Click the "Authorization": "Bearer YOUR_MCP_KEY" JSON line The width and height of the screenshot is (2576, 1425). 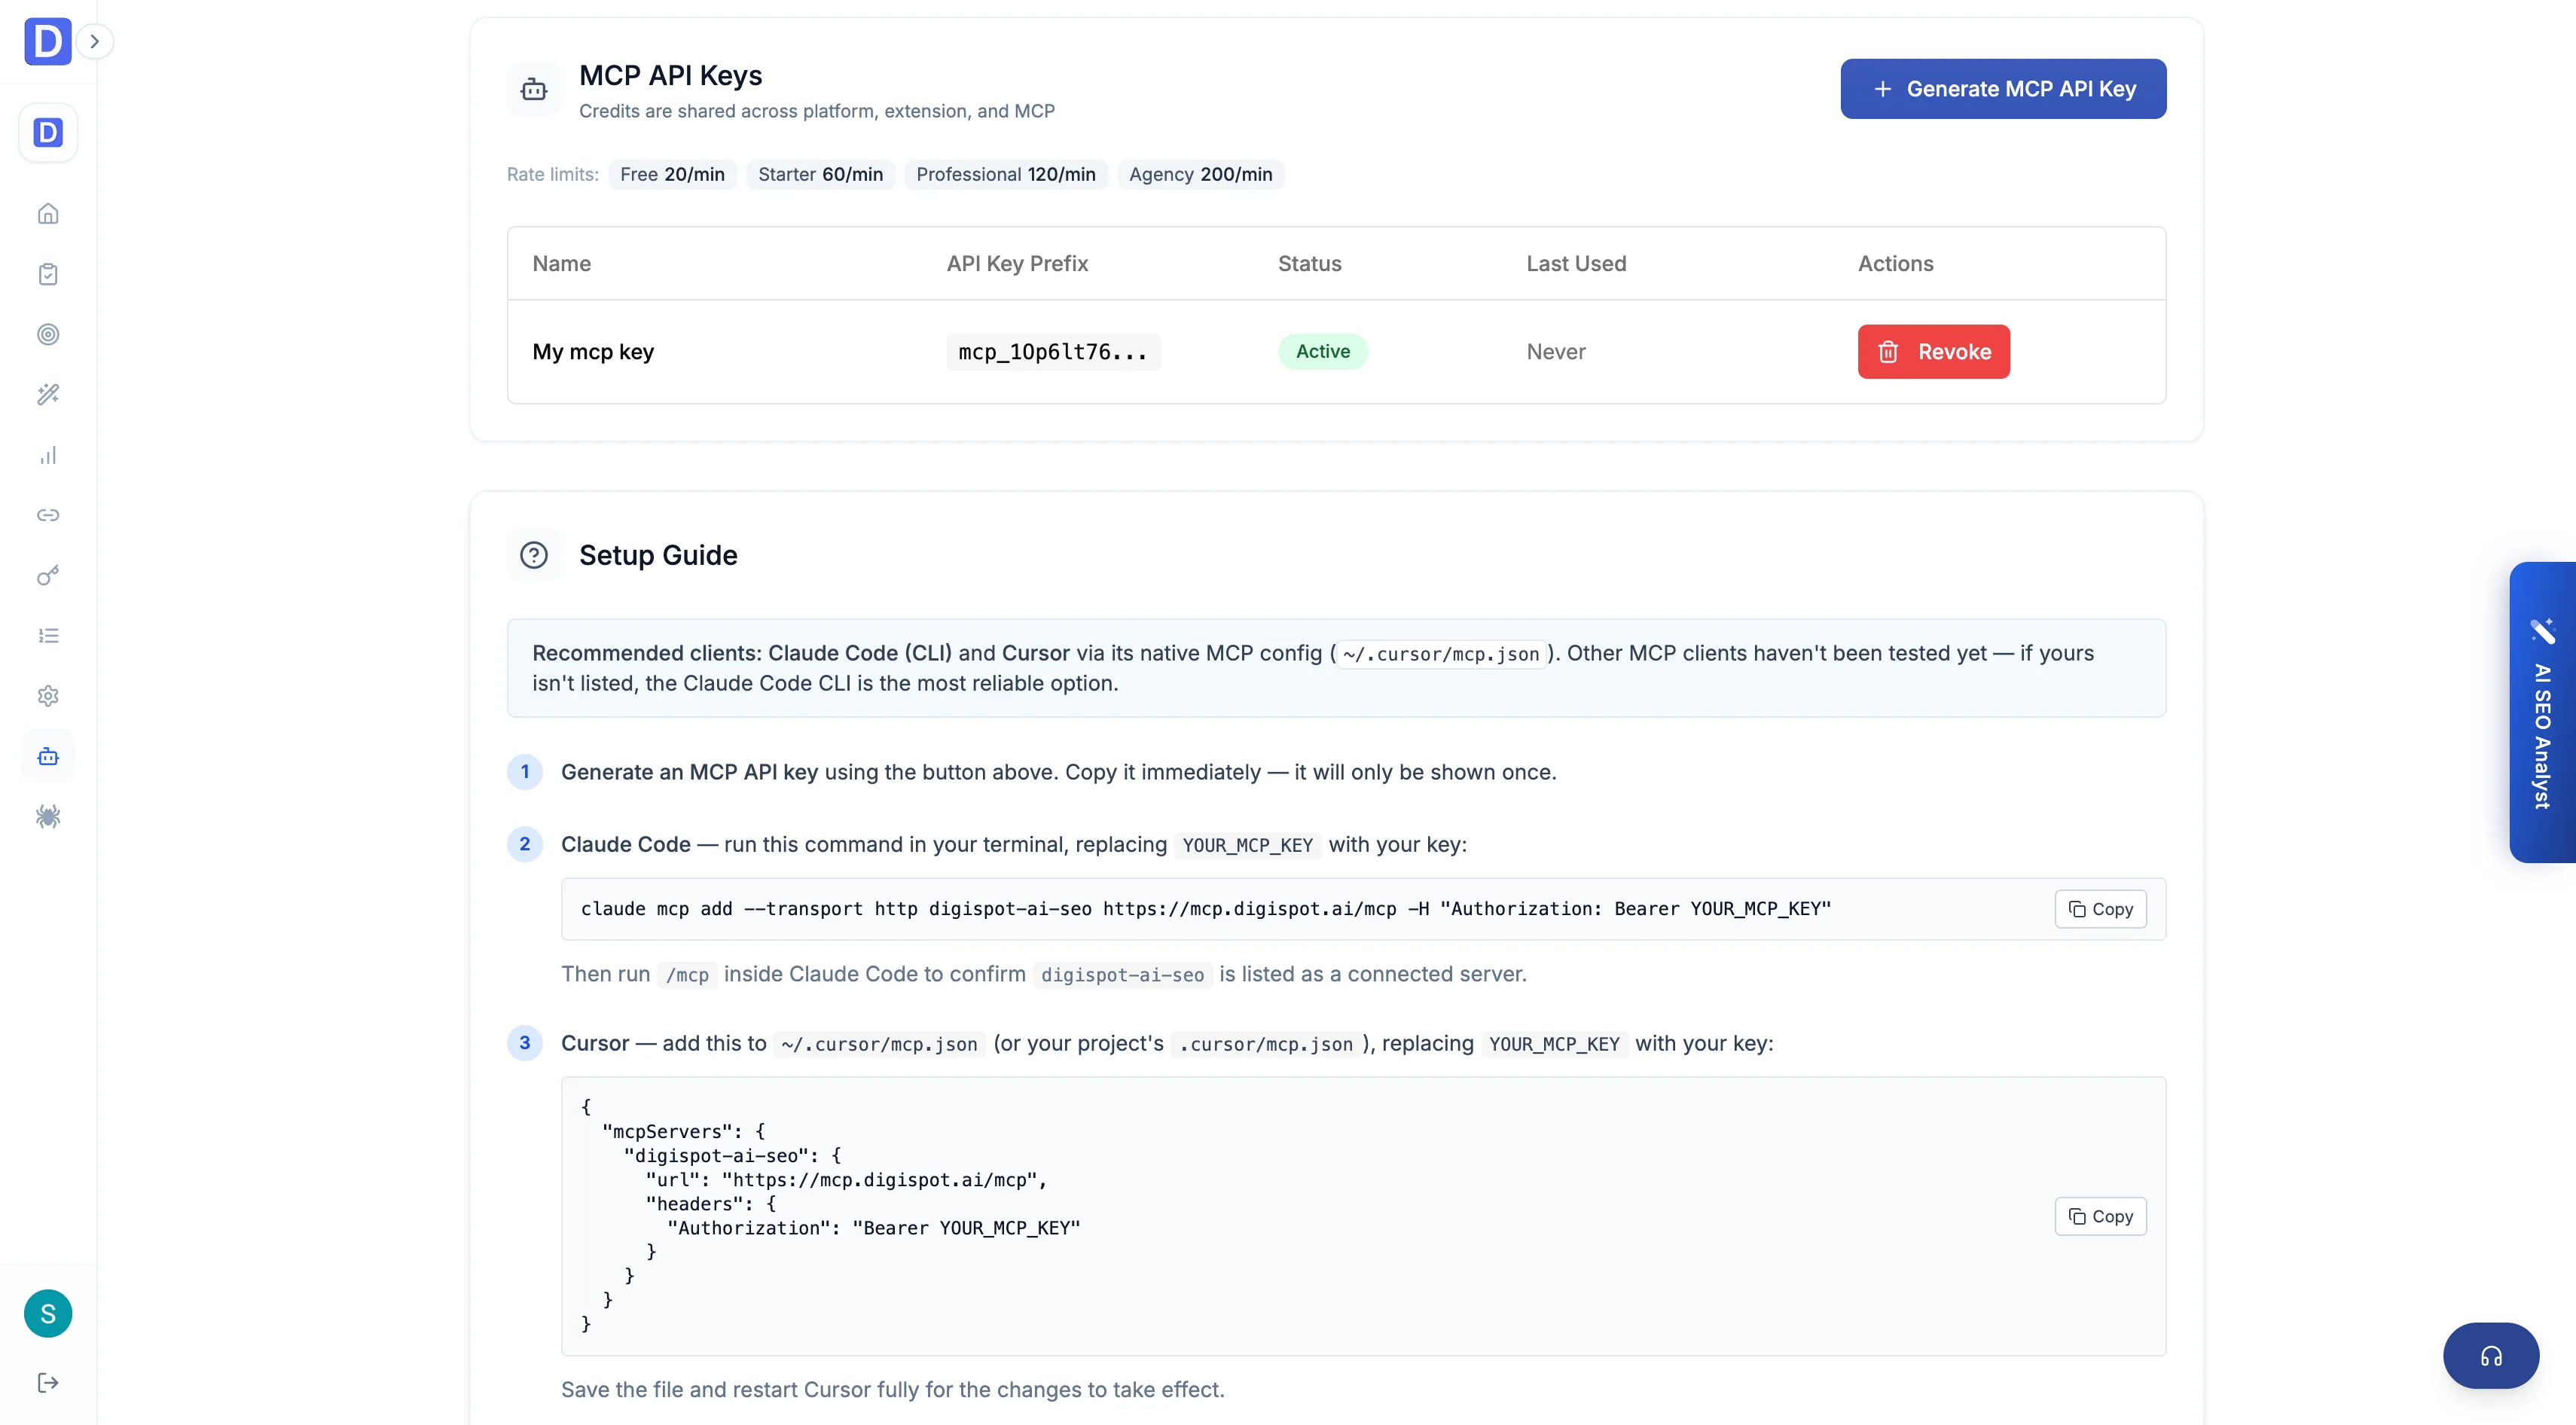click(874, 1228)
